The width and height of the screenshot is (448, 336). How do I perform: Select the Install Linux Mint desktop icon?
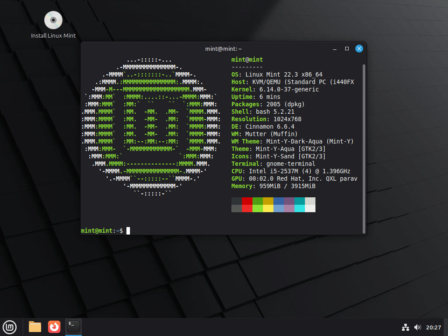point(53,25)
